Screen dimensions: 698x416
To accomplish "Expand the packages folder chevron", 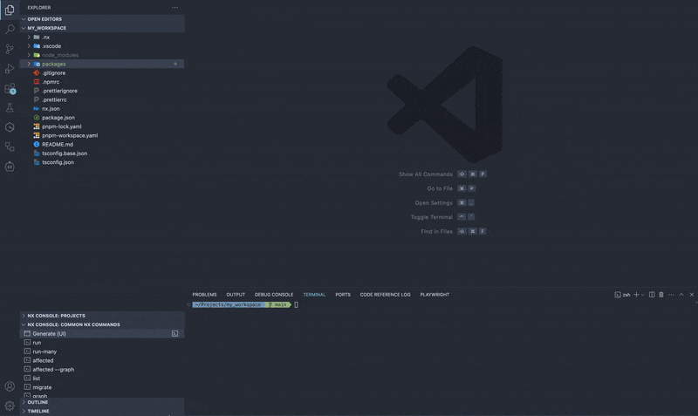I will (29, 64).
